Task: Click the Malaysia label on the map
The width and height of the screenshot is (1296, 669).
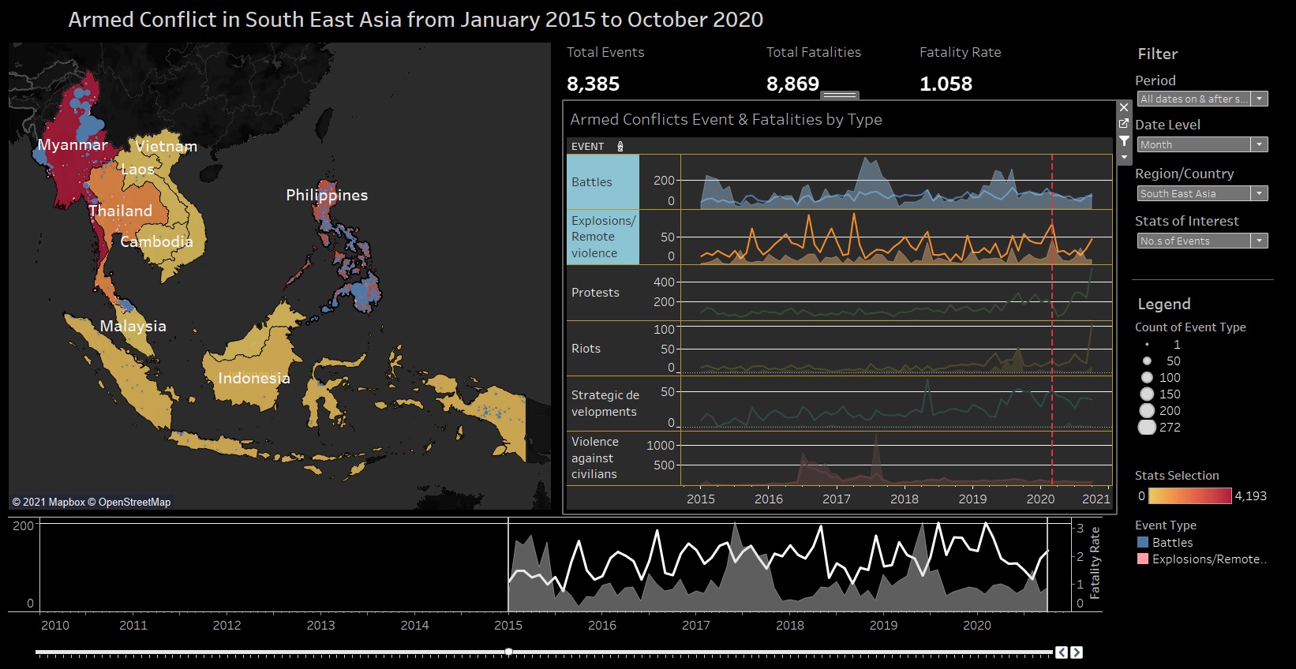Action: pyautogui.click(x=133, y=326)
